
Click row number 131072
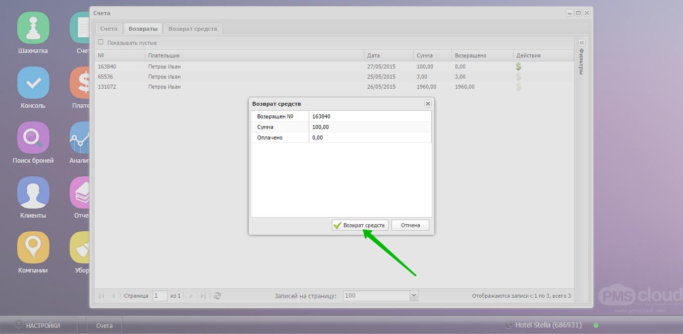click(107, 87)
